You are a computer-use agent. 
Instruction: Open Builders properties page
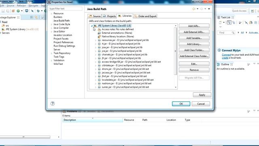[58, 17]
